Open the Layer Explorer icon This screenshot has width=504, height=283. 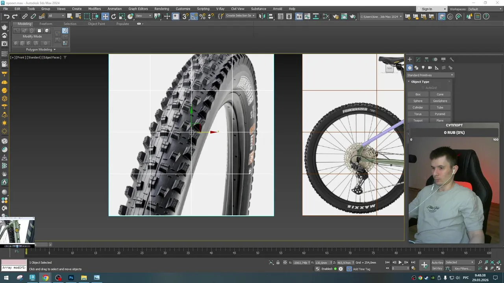[x=289, y=16]
